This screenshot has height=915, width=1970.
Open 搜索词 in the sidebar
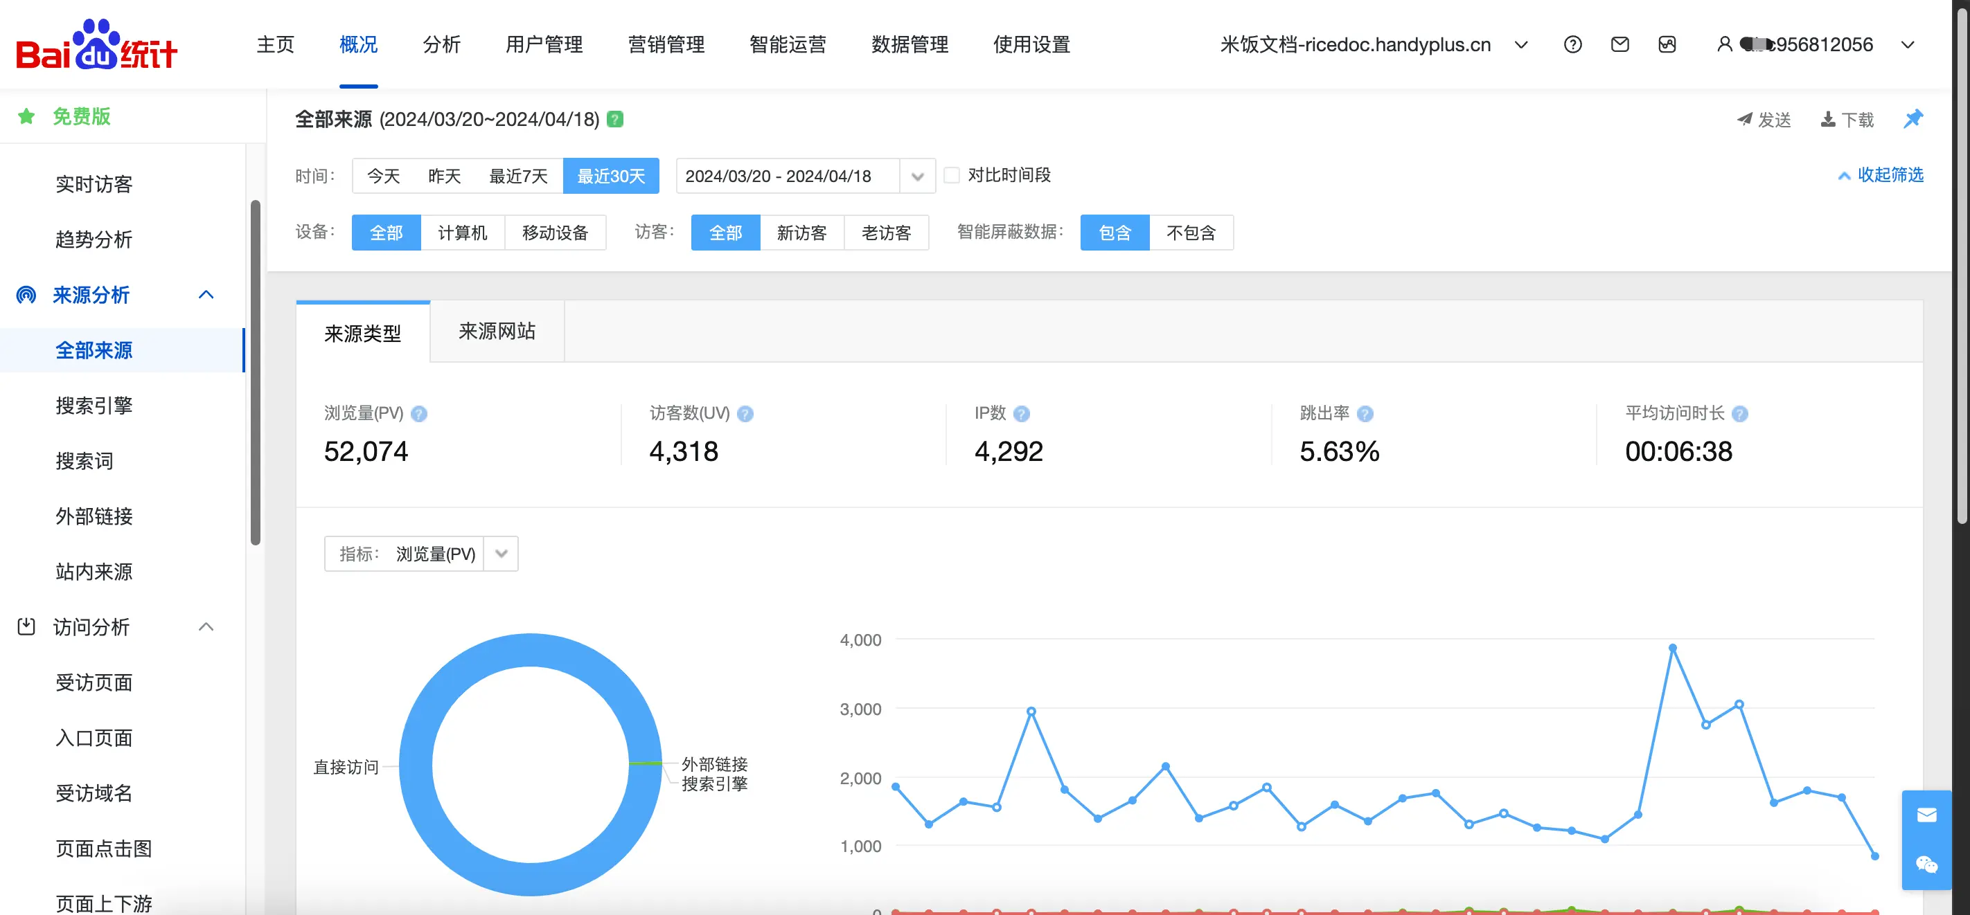click(84, 461)
